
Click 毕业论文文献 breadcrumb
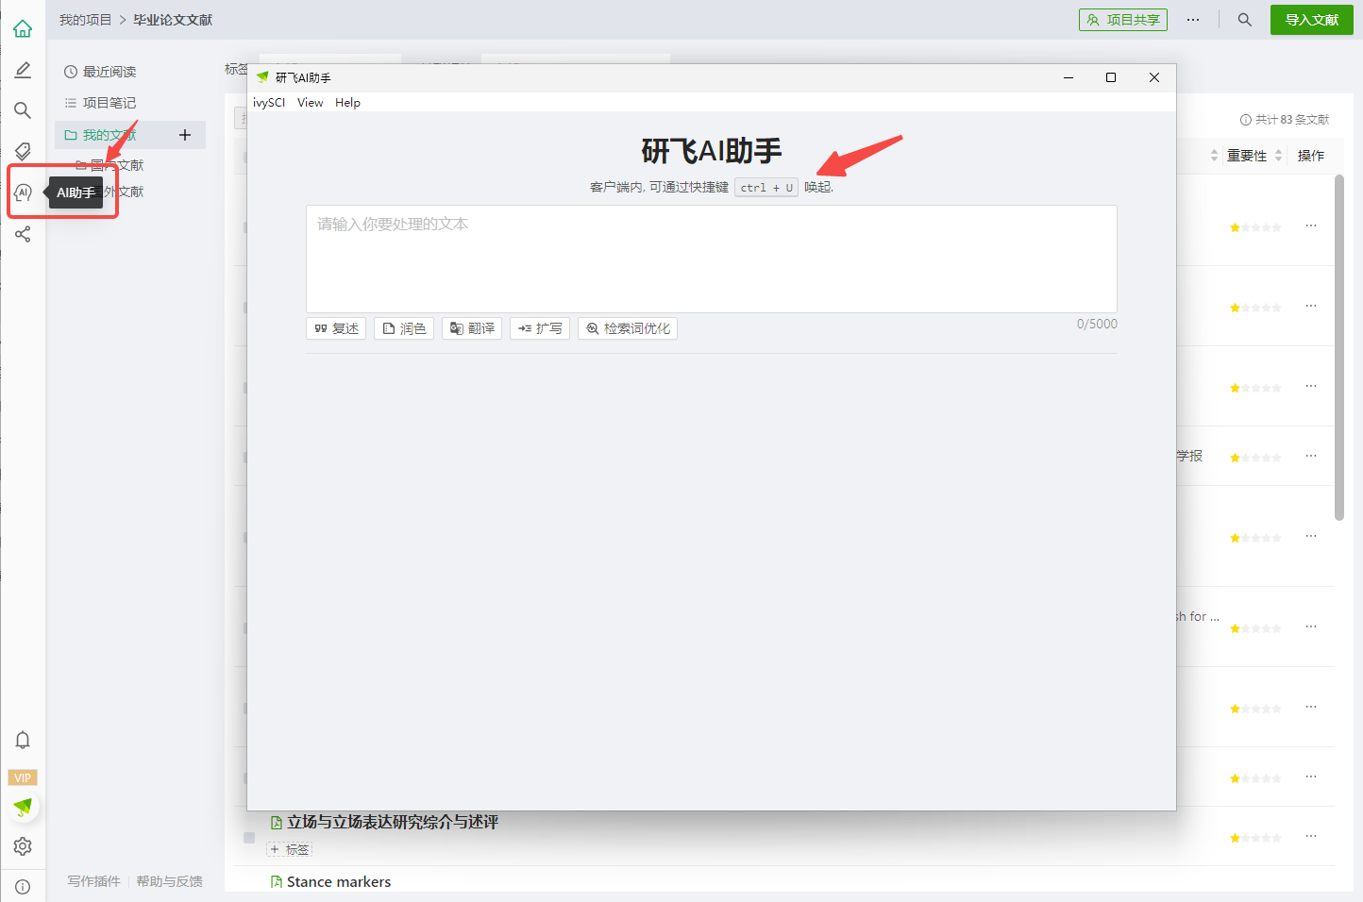[173, 20]
